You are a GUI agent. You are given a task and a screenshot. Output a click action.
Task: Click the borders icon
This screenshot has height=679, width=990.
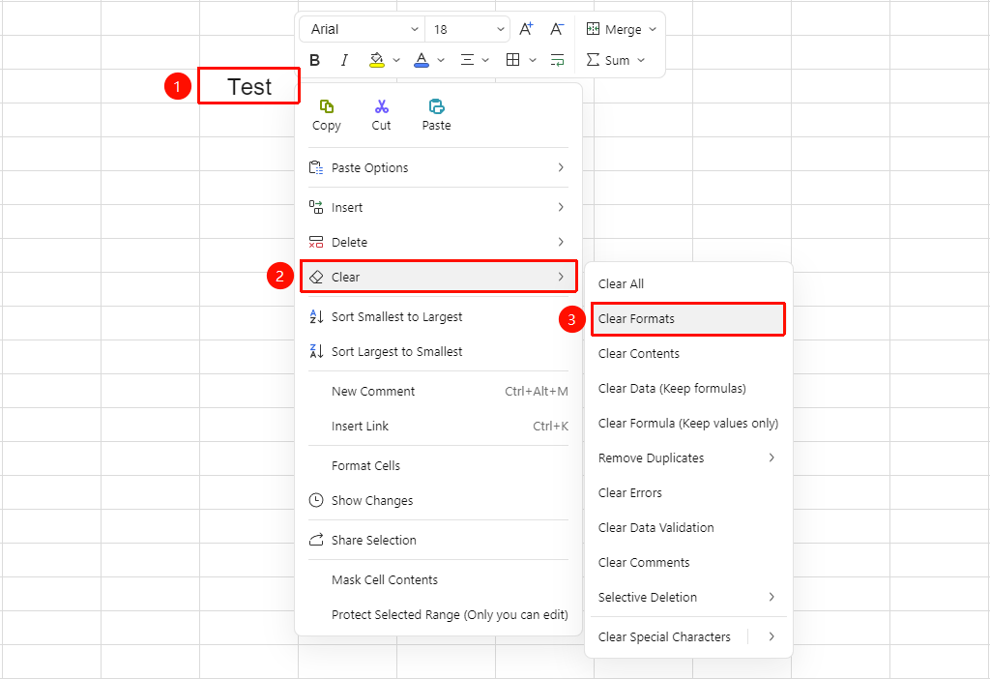pos(512,60)
